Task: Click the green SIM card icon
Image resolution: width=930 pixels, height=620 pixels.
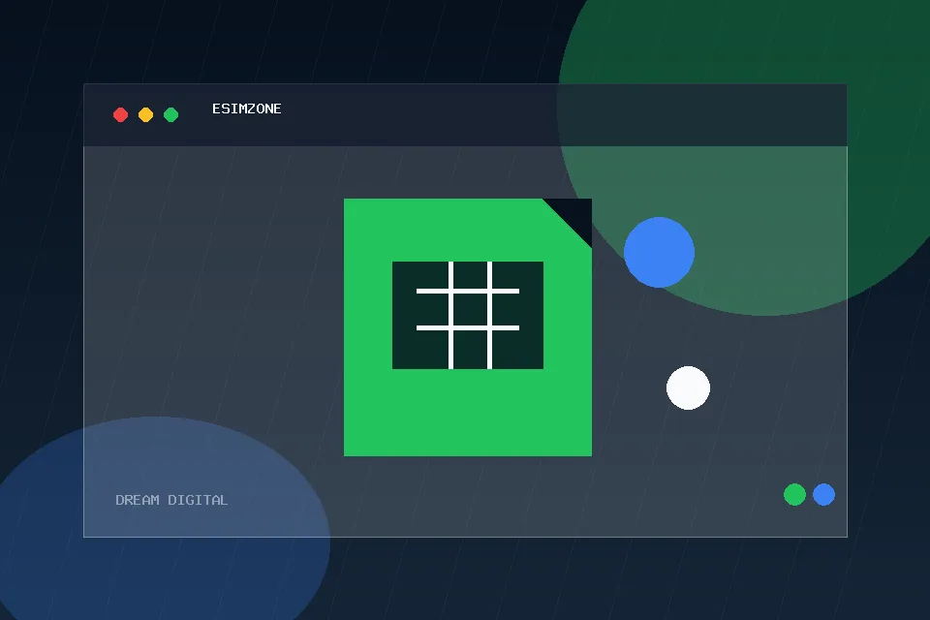Action: tap(467, 327)
